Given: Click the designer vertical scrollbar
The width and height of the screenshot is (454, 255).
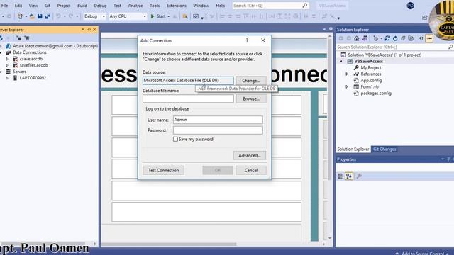Looking at the screenshot, I should tap(330, 137).
